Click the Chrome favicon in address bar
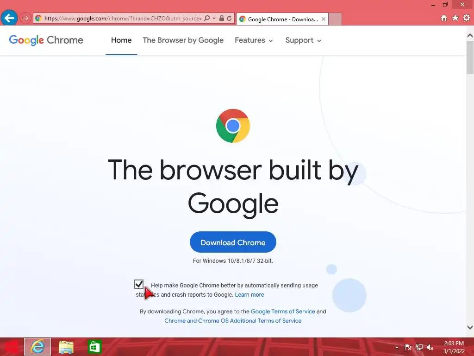The height and width of the screenshot is (356, 474). tap(38, 18)
